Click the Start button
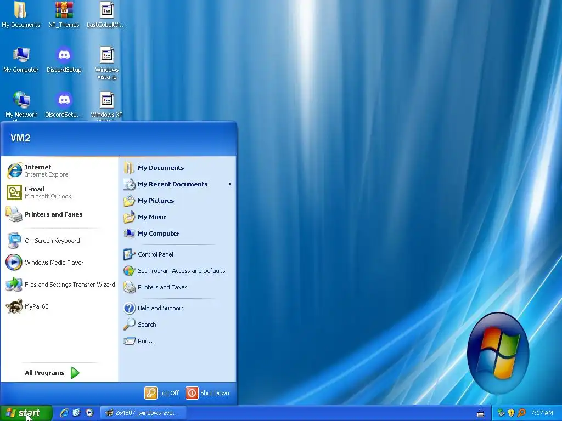 (26, 413)
